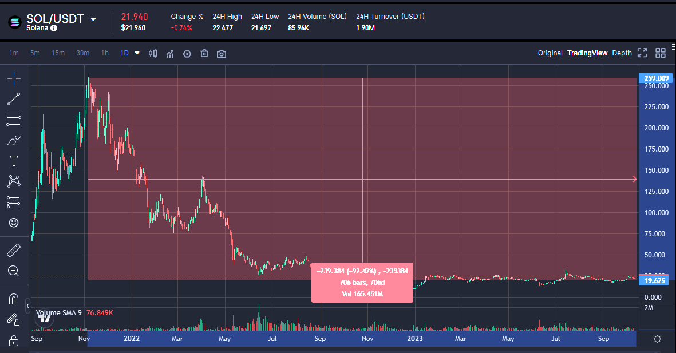Collapse the left drawing toolbar
The height and width of the screenshot is (353, 676).
(x=27, y=306)
